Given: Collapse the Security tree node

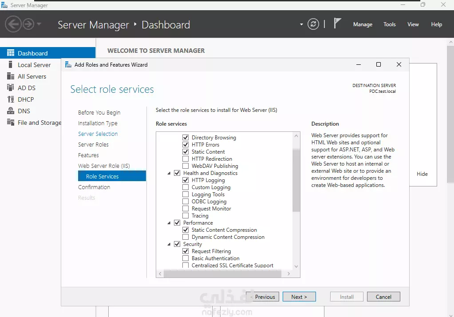Looking at the screenshot, I should (169, 244).
